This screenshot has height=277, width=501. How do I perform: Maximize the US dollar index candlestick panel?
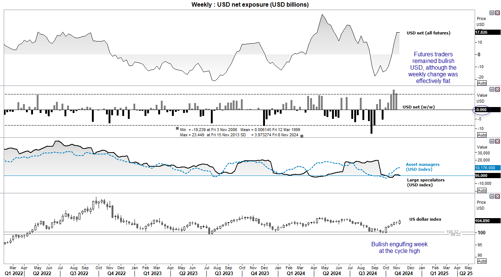(x=492, y=196)
